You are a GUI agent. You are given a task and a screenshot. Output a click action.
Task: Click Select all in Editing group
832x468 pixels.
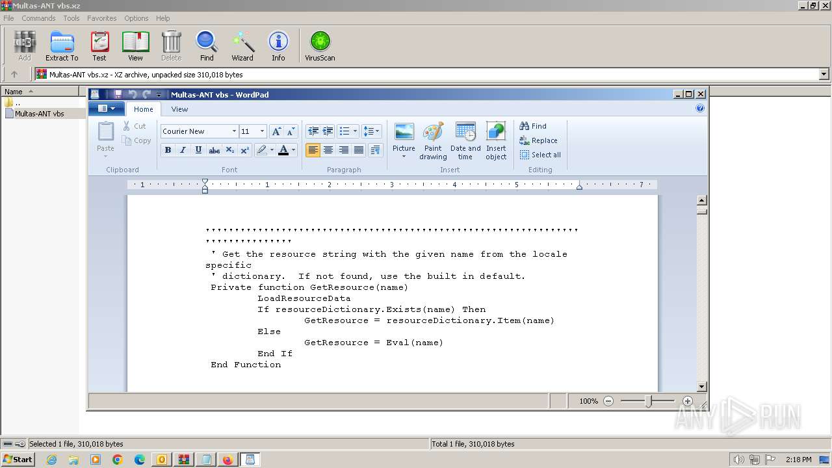click(540, 155)
